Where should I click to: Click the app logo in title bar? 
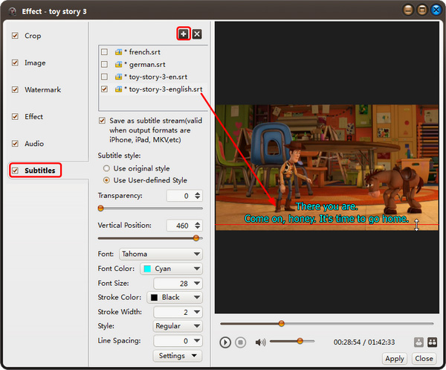coord(13,11)
